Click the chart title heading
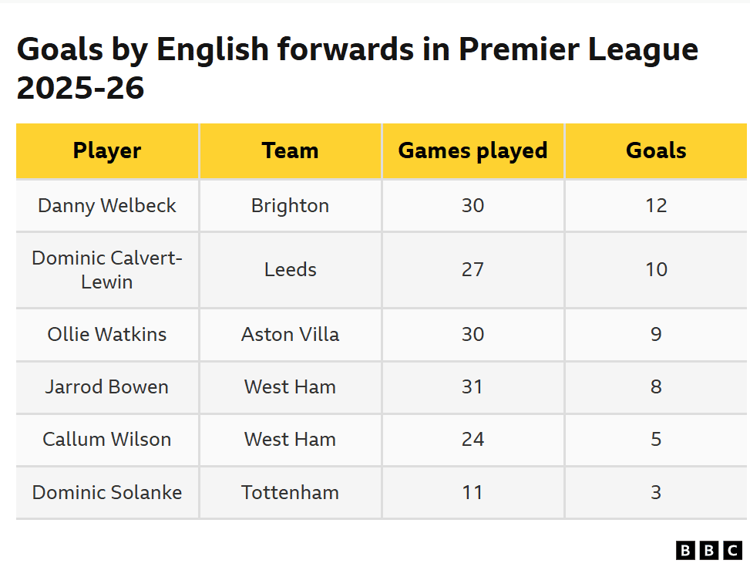 [357, 69]
